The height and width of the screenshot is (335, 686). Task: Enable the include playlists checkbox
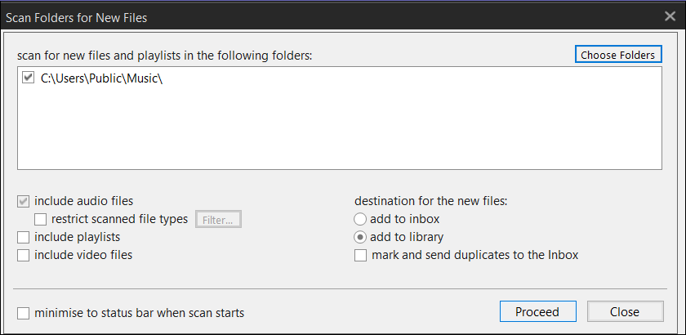[x=24, y=237]
